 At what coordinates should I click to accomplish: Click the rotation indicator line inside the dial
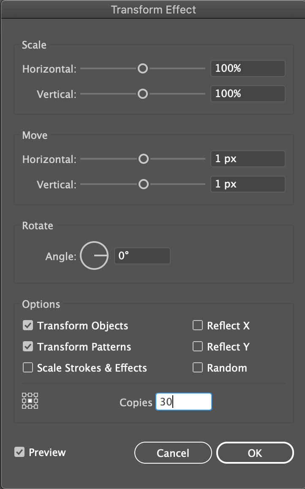tap(101, 255)
